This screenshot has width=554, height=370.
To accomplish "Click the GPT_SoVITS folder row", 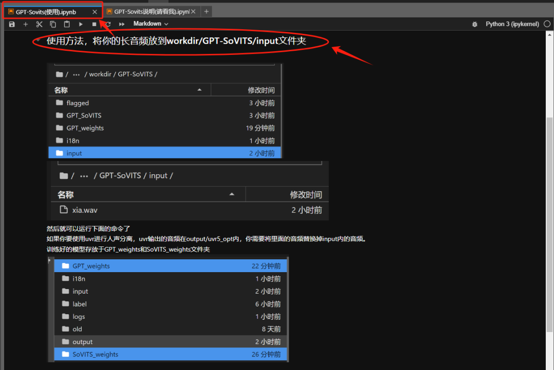I will (165, 115).
